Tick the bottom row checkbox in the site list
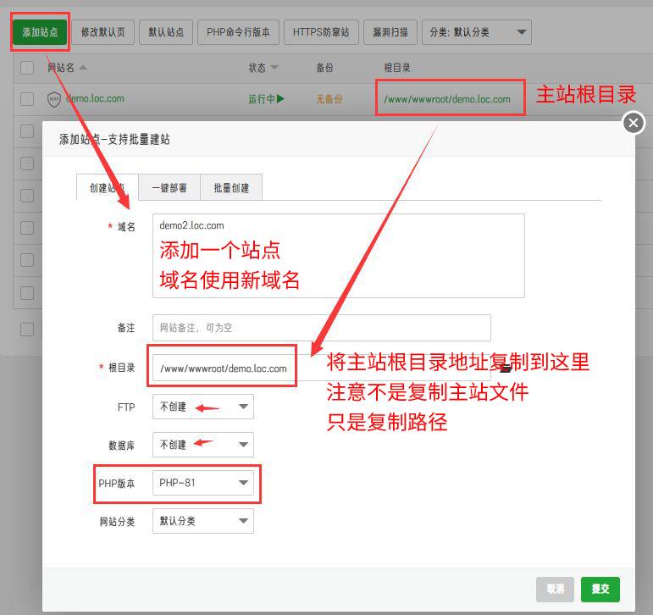The height and width of the screenshot is (615, 653). 27,330
